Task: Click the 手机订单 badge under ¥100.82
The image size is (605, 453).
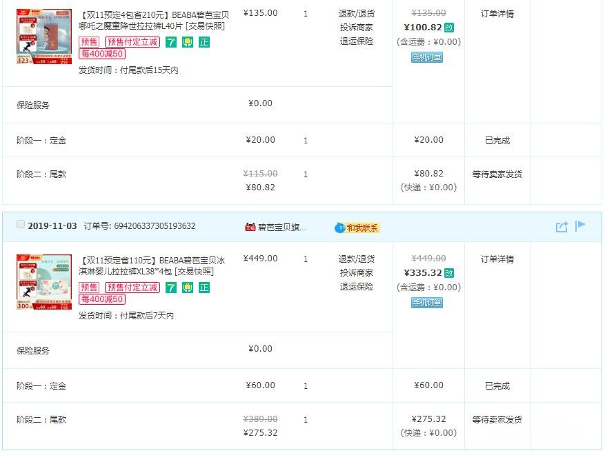Action: coord(427,57)
